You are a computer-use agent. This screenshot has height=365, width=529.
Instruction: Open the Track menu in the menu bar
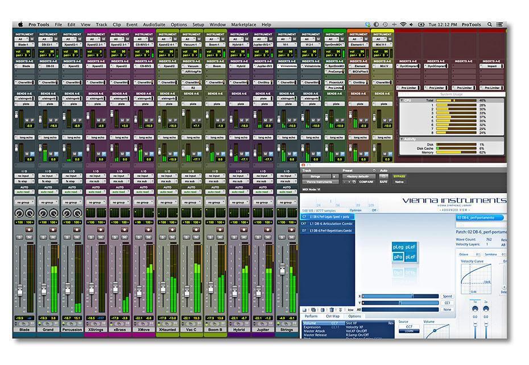(101, 24)
